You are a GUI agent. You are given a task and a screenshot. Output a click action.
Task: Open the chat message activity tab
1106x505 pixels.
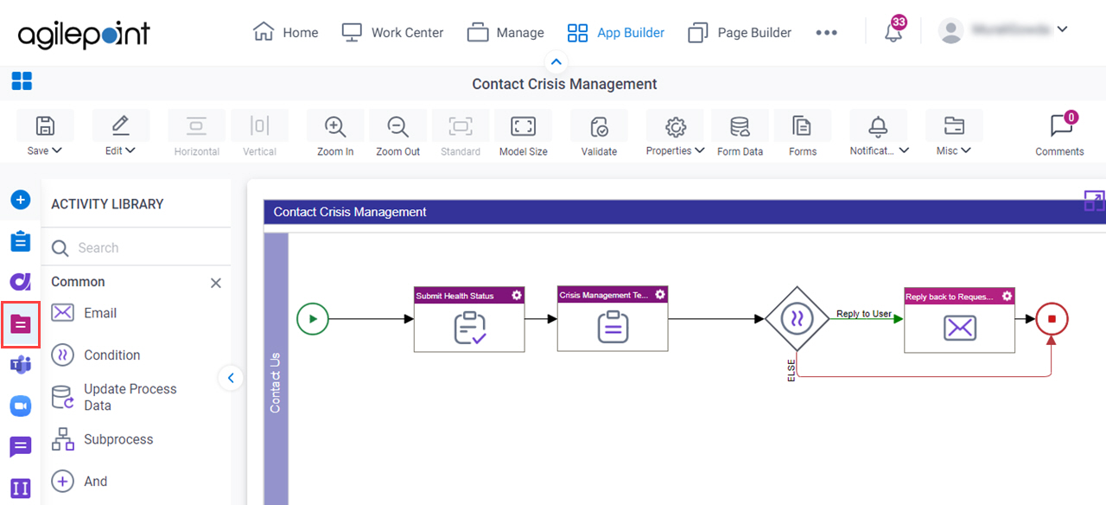click(x=21, y=447)
